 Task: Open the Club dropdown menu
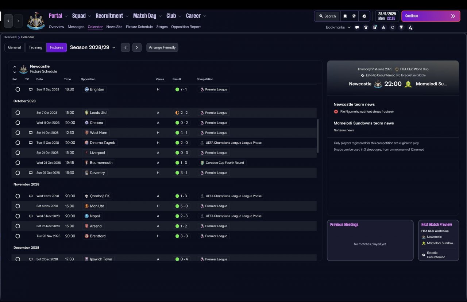(x=174, y=16)
